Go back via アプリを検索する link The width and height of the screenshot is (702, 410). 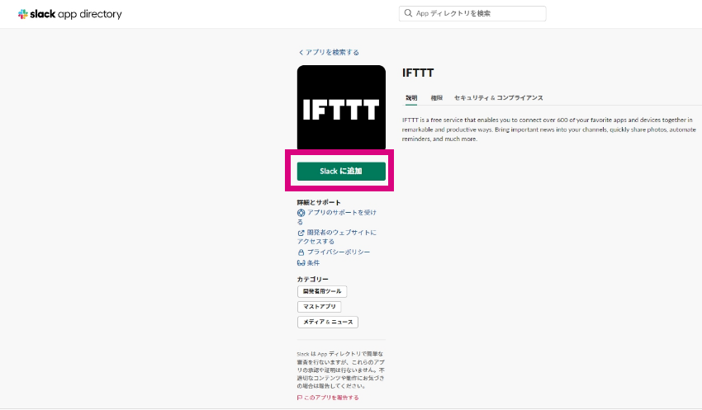coord(329,52)
